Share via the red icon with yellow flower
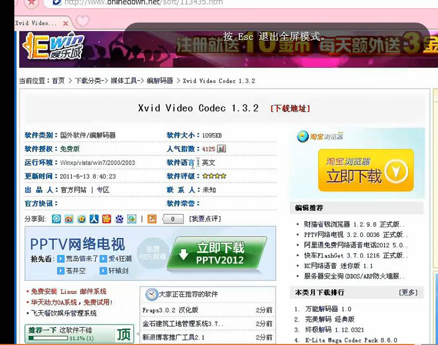This screenshot has width=438, height=345. coord(107,219)
